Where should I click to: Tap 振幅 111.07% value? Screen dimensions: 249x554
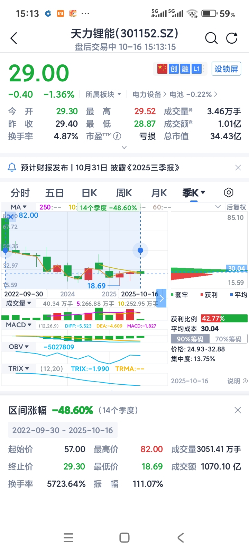(148, 484)
